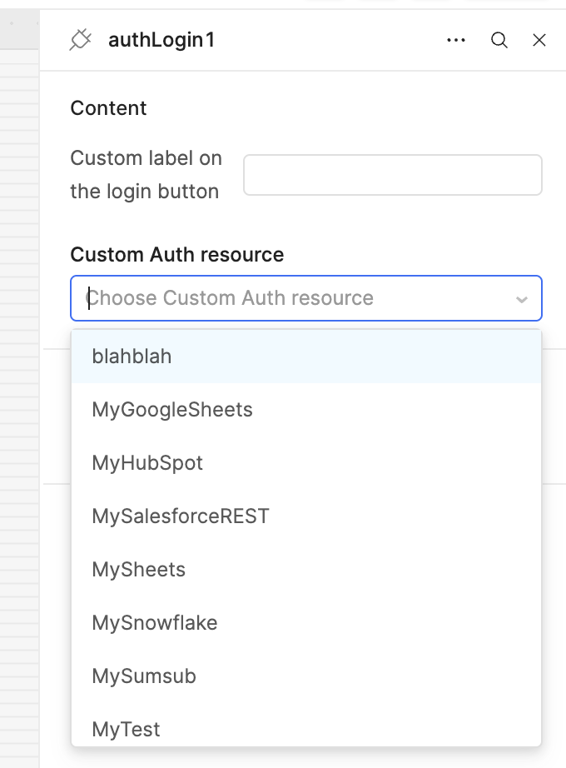Screen dimensions: 566x768
Task: Click the Content section heading
Action: click(x=108, y=108)
